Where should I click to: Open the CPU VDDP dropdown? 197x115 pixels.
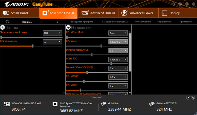[118, 86]
